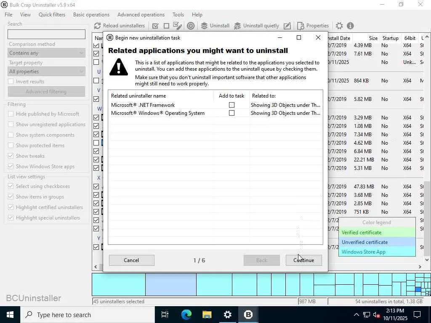Enable Show system components
Viewport: 431px width, 323px height.
pyautogui.click(x=11, y=135)
